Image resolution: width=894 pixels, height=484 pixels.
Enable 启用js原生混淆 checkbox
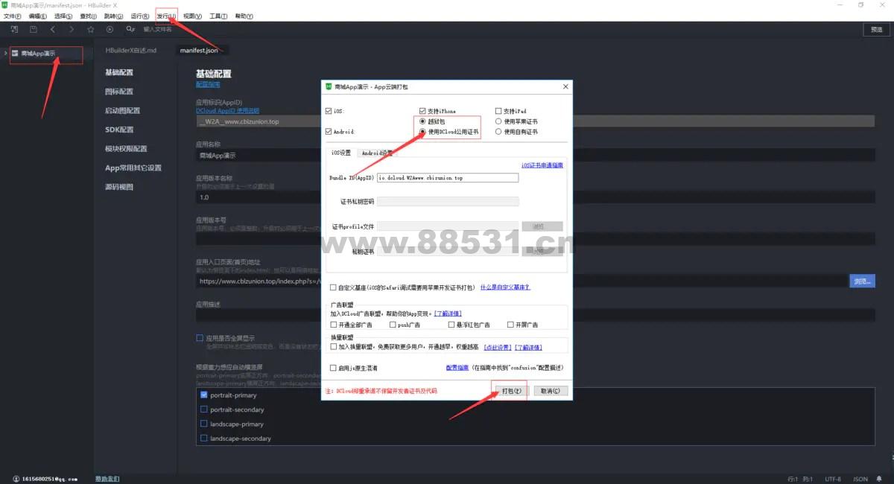(x=333, y=368)
